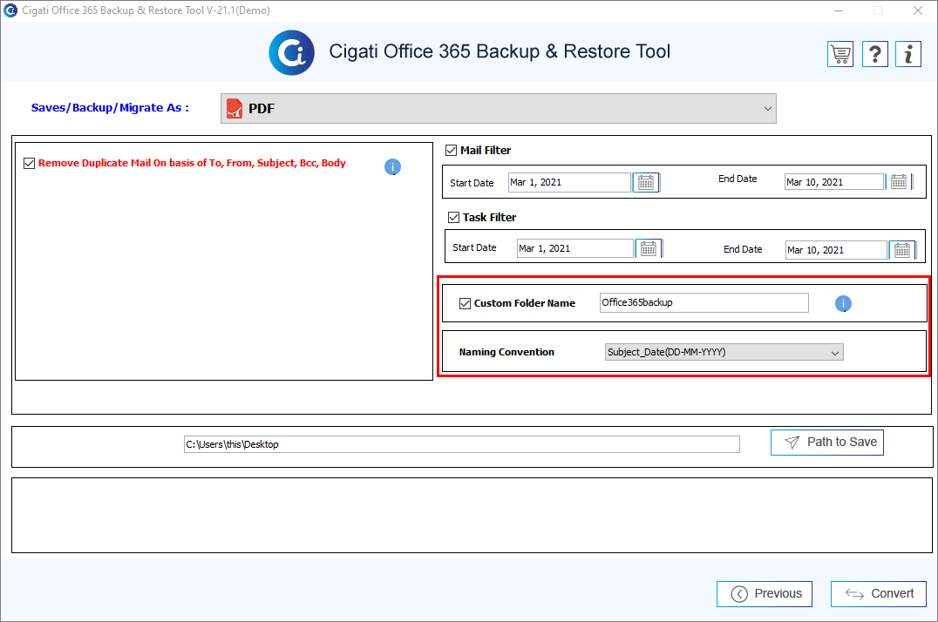
Task: Click the Cigati logo in header
Action: point(291,52)
